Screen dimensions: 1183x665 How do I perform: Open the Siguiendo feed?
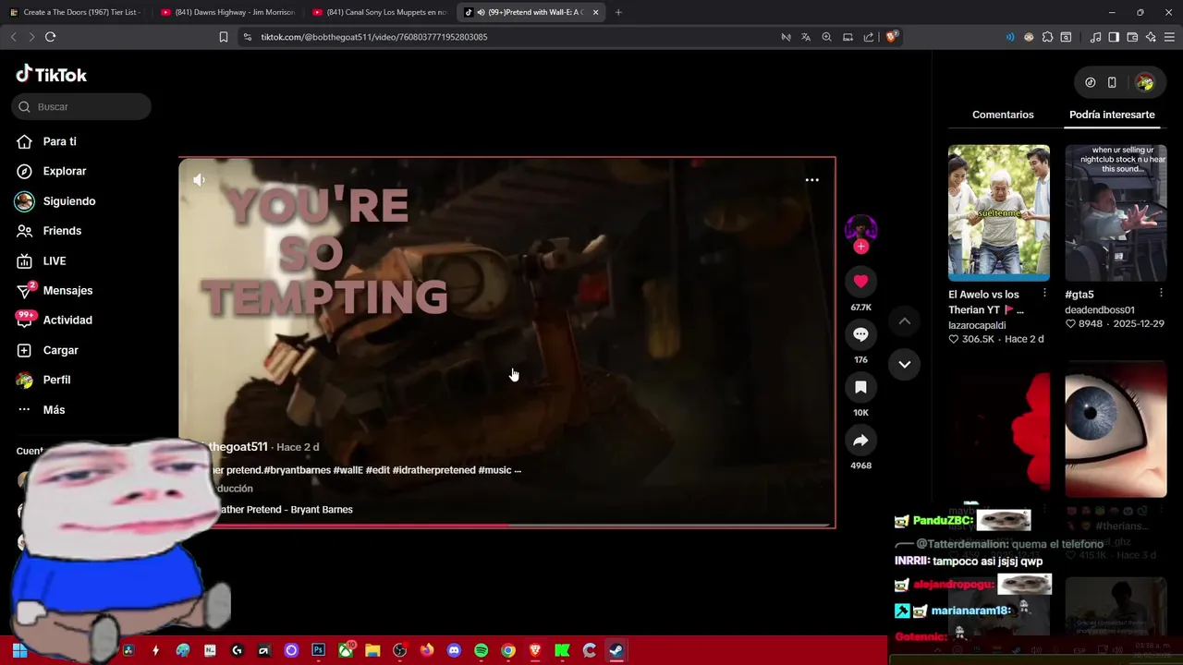tap(68, 201)
